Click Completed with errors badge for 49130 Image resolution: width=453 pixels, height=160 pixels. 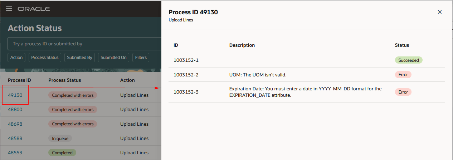pyautogui.click(x=73, y=95)
